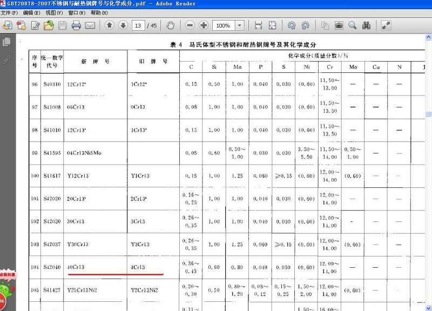Click the zoom percentage field showing 100%
This screenshot has width=432, height=311.
point(224,25)
